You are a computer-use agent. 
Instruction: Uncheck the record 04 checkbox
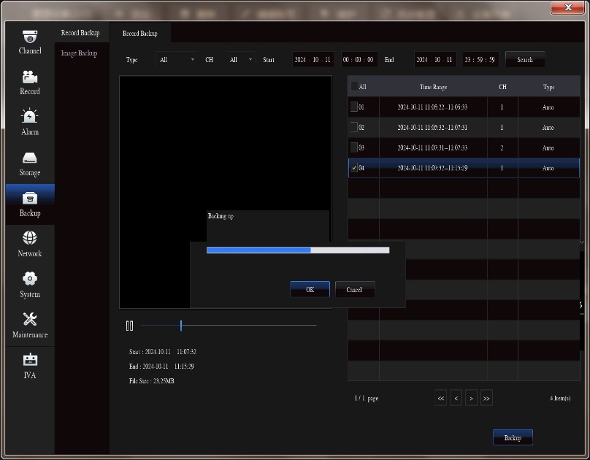(x=354, y=168)
